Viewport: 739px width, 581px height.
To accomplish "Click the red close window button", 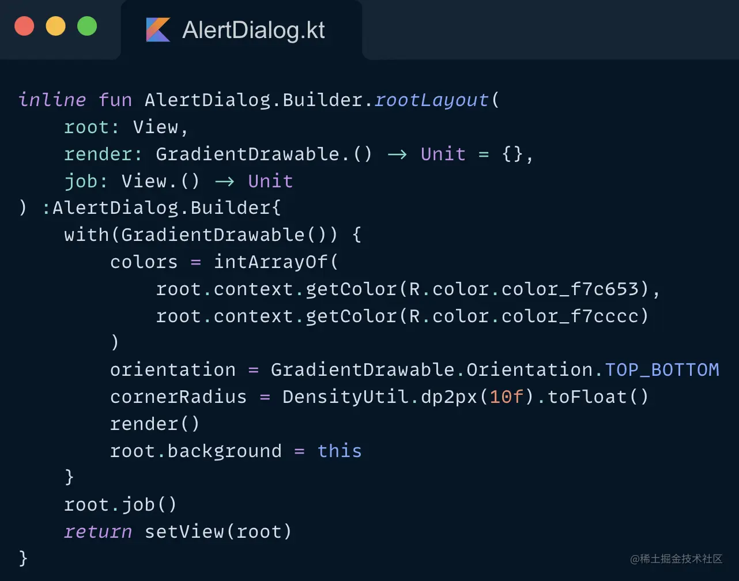I will pos(24,26).
